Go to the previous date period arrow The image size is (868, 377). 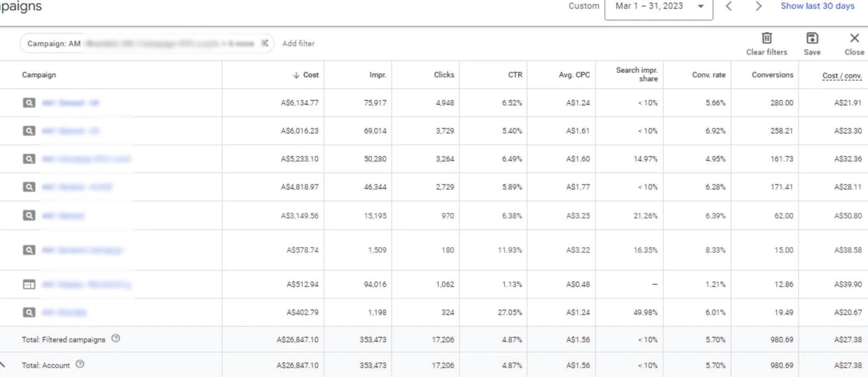pos(729,7)
